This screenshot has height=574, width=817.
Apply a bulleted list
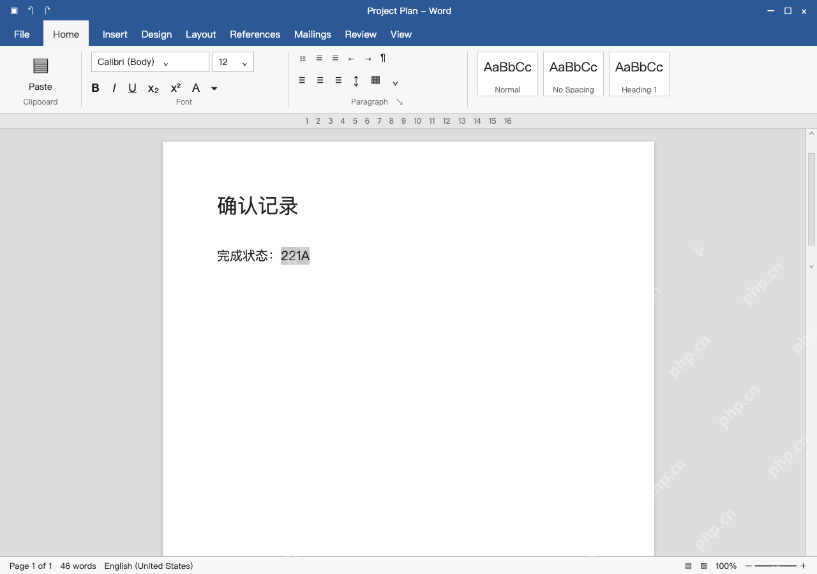(303, 59)
